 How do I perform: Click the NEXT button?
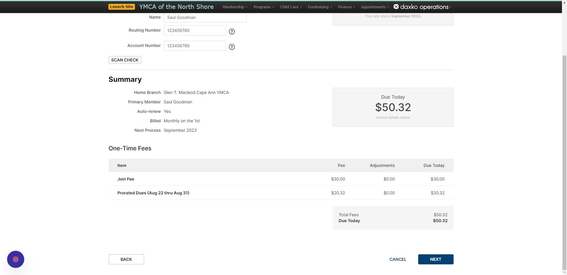pyautogui.click(x=436, y=259)
